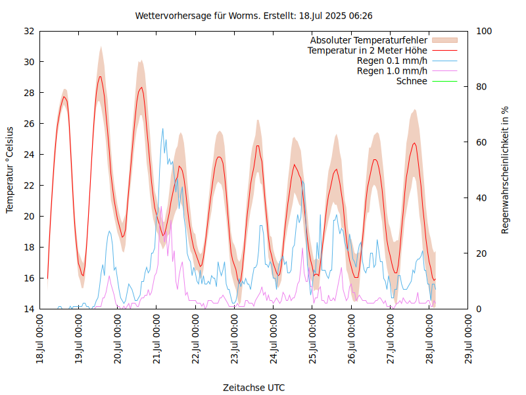Click the 'Absoluter Temperaturfehler' legend text
This screenshot has width=526, height=395.
[369, 40]
